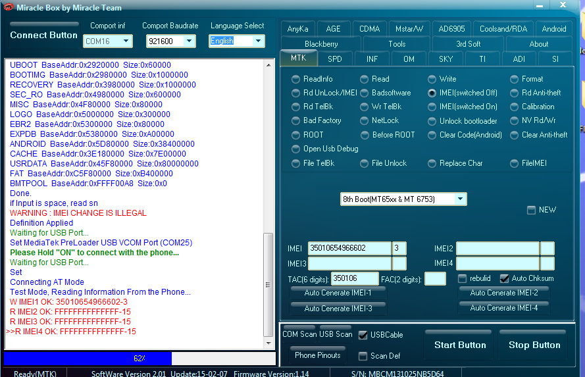Open Phone Pinouts
This screenshot has width=585, height=377.
(317, 355)
